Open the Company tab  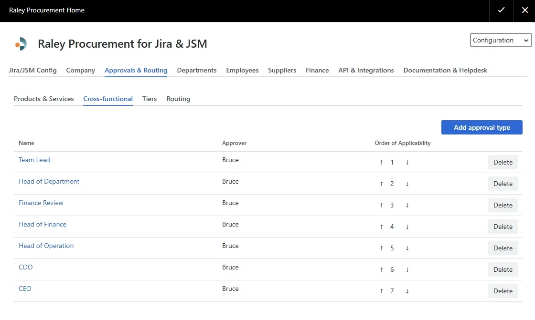coord(81,70)
